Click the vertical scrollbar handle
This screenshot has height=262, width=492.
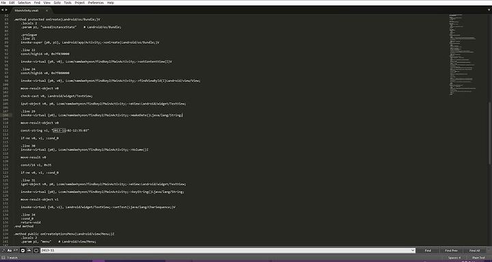[490, 133]
